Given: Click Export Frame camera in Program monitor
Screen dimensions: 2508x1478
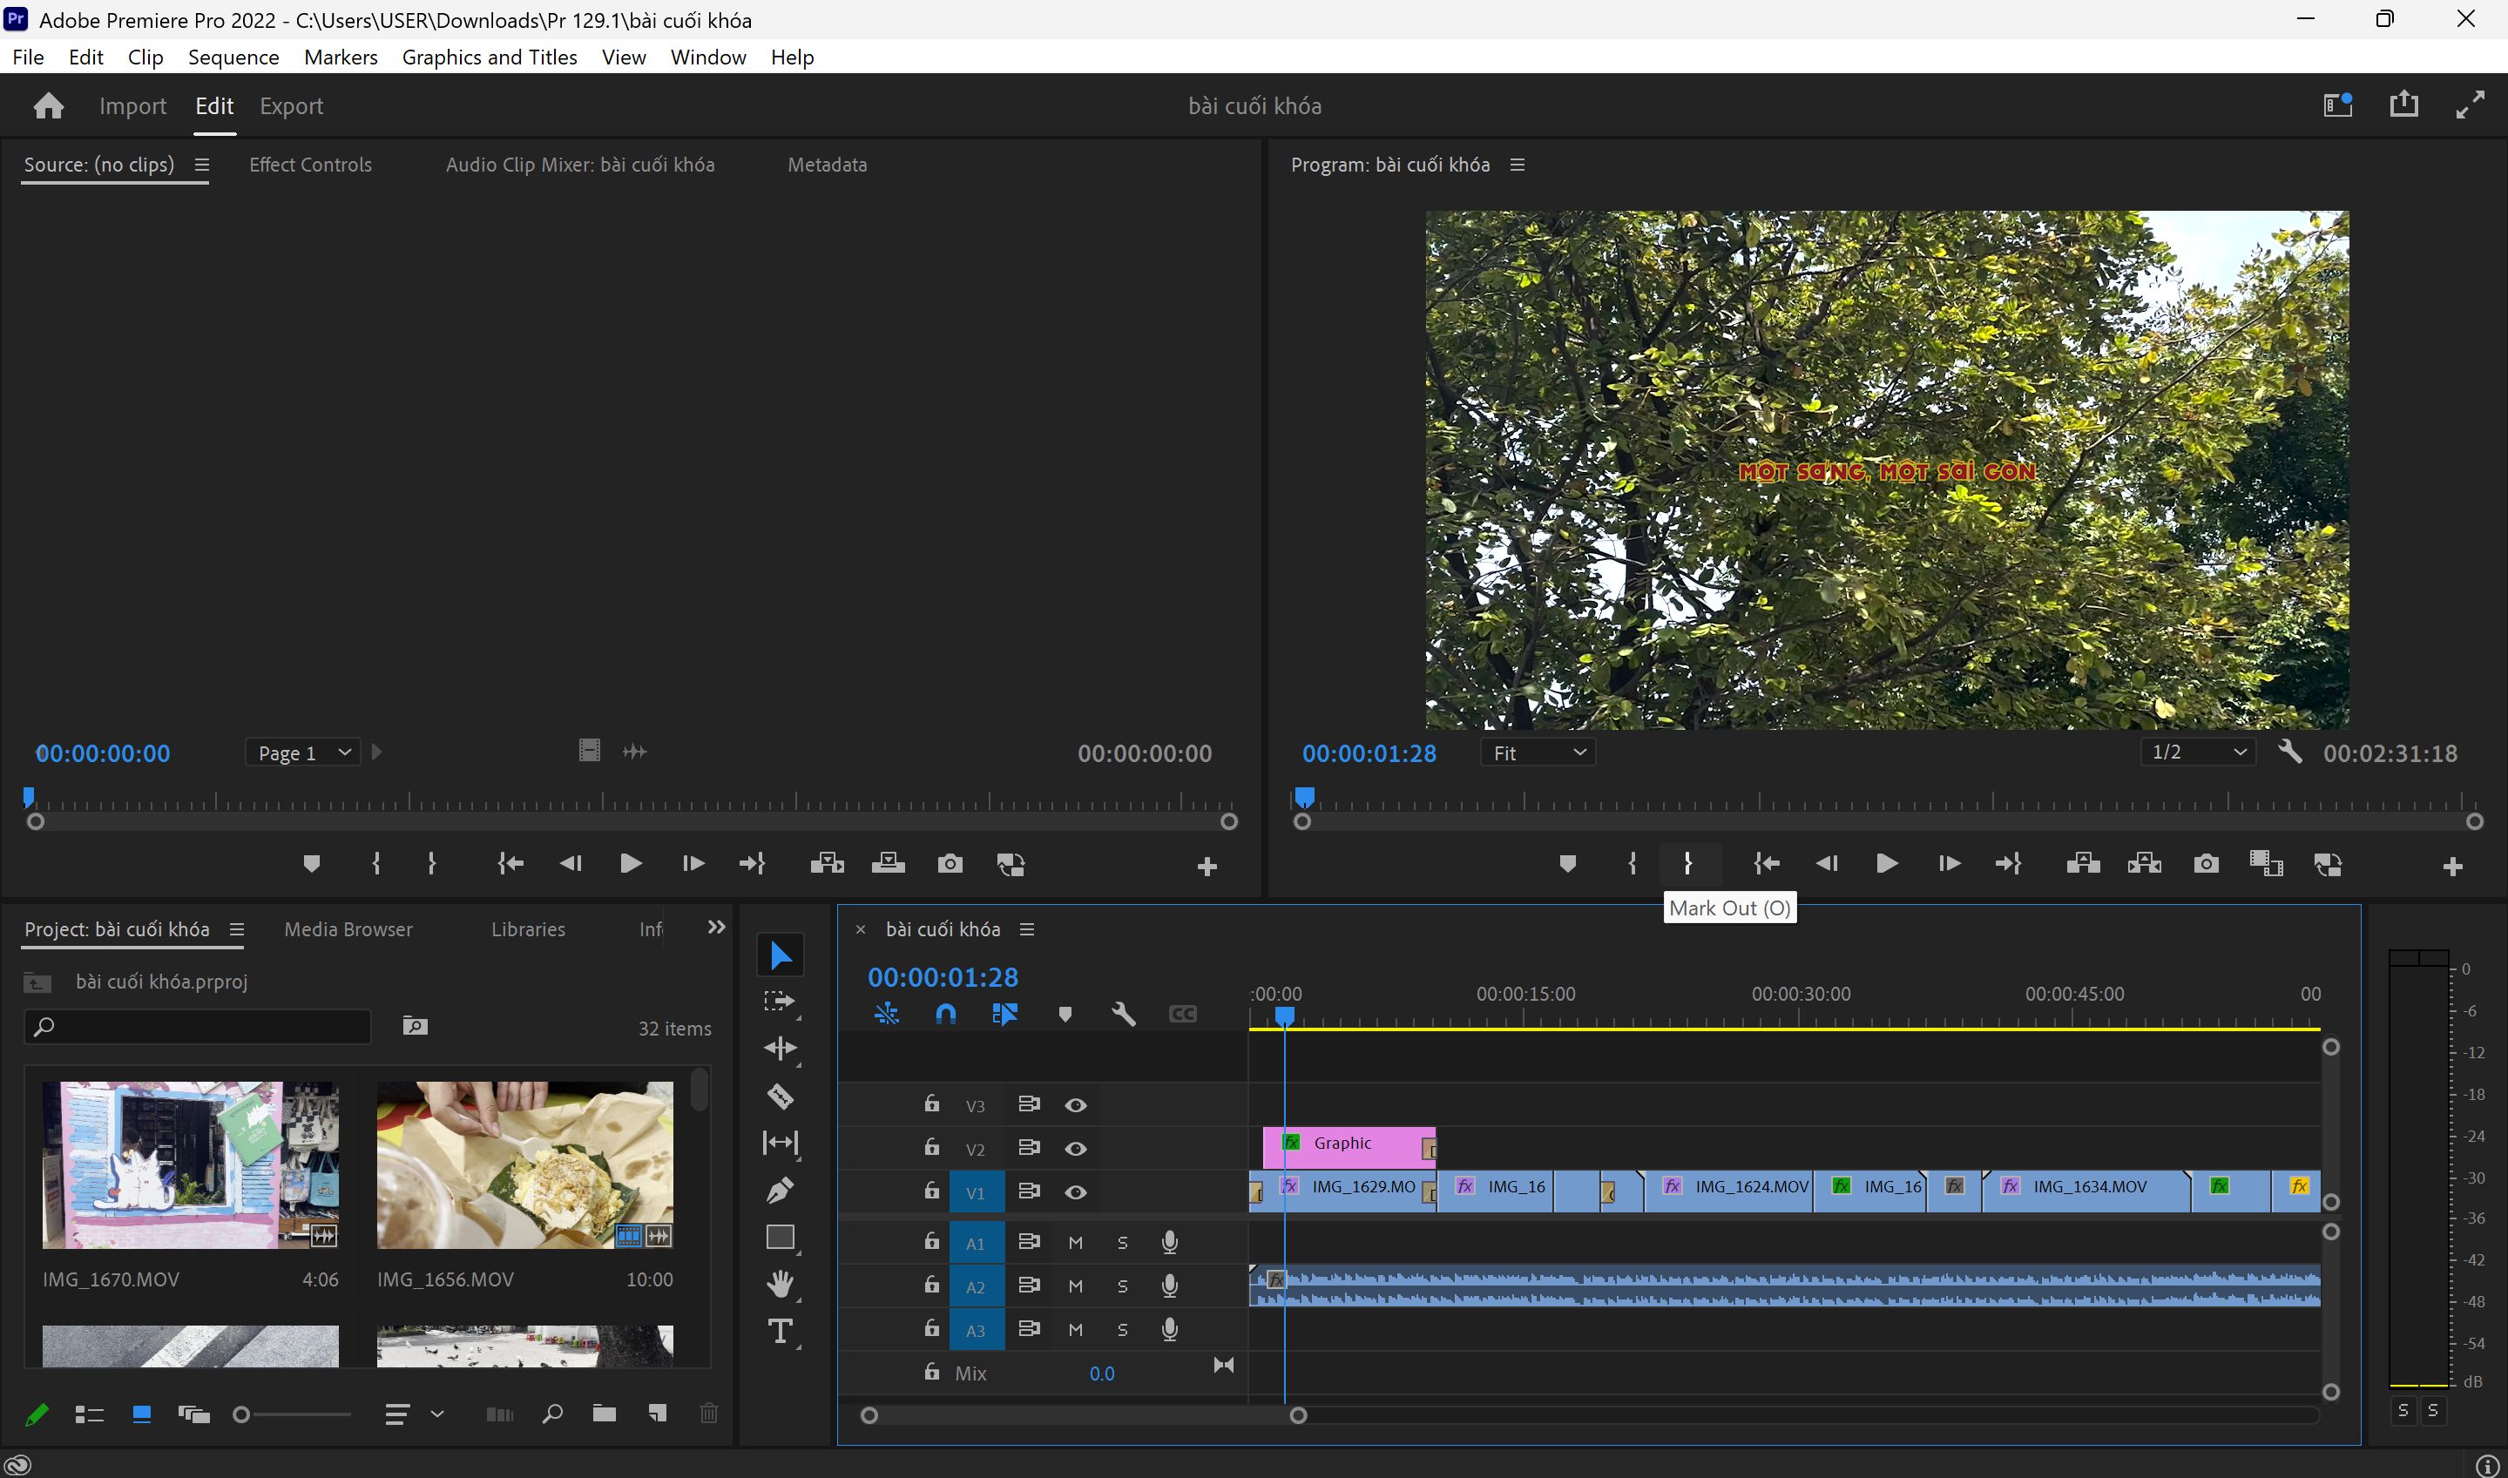Looking at the screenshot, I should 2205,863.
